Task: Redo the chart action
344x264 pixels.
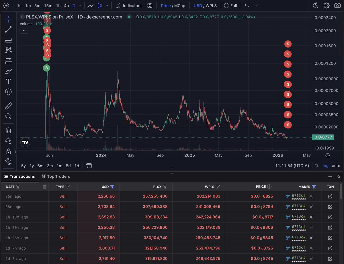Action: click(257, 6)
